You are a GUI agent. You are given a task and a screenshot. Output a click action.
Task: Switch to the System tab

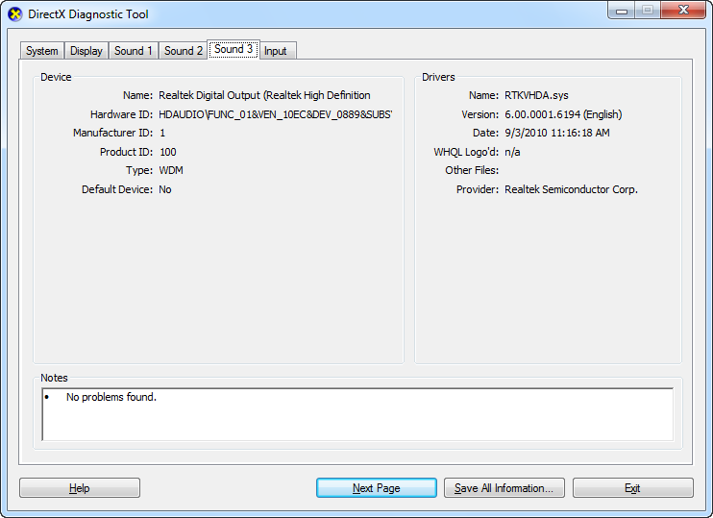click(x=42, y=51)
